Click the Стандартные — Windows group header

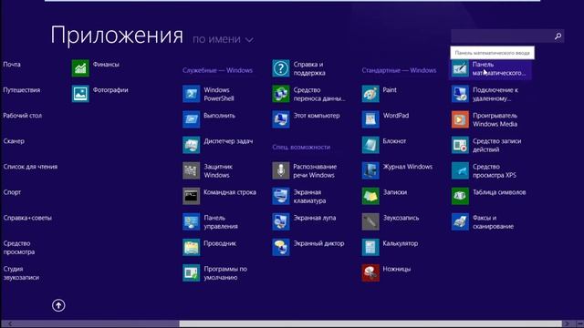coord(399,70)
